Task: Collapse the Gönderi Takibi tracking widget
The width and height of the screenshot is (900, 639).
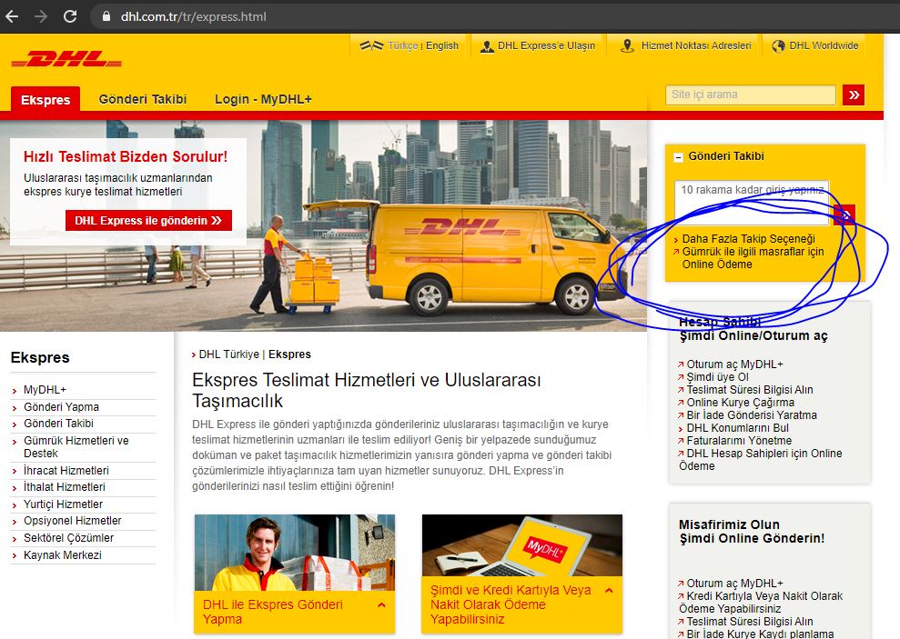Action: (678, 157)
